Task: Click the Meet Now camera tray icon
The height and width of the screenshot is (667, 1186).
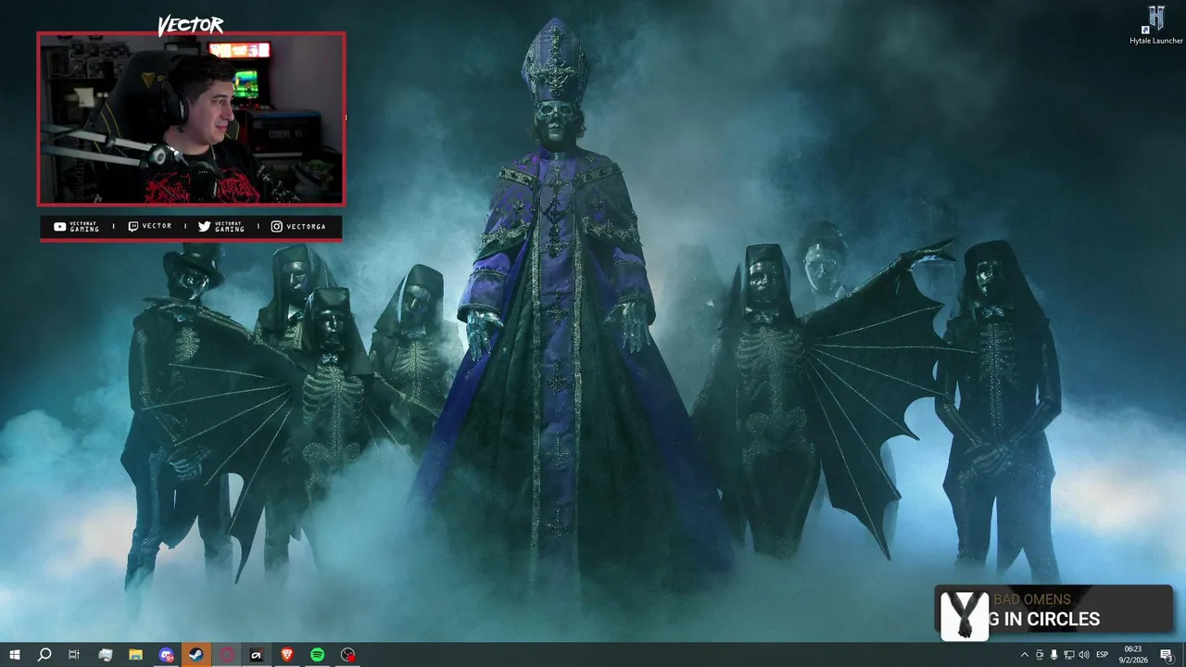Action: pyautogui.click(x=1039, y=655)
